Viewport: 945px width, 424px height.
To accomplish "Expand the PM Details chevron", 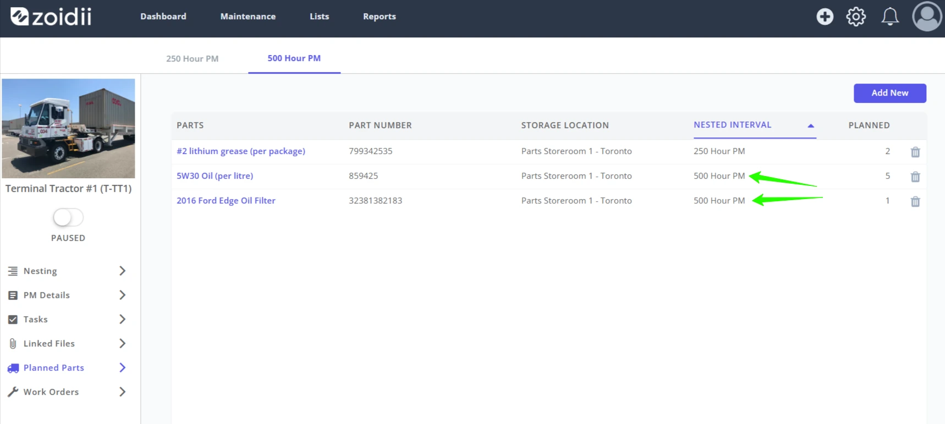I will pos(122,295).
